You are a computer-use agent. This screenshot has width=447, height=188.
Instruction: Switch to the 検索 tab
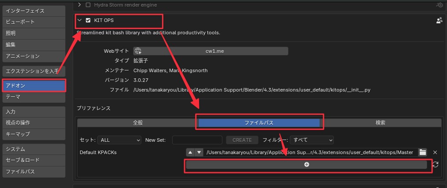pyautogui.click(x=381, y=123)
